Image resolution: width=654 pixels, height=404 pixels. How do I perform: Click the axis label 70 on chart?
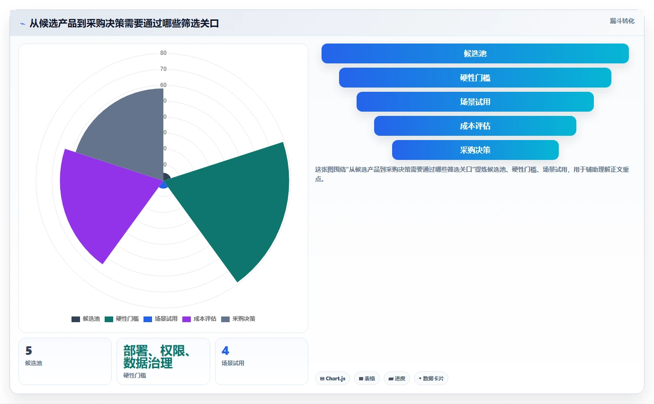pyautogui.click(x=163, y=69)
